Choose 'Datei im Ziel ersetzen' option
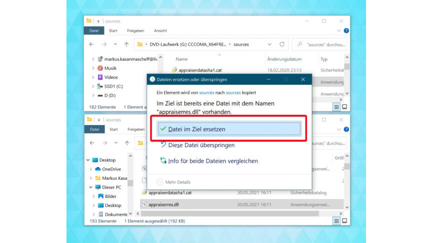Viewport: 432px width, 243px height. click(x=228, y=129)
